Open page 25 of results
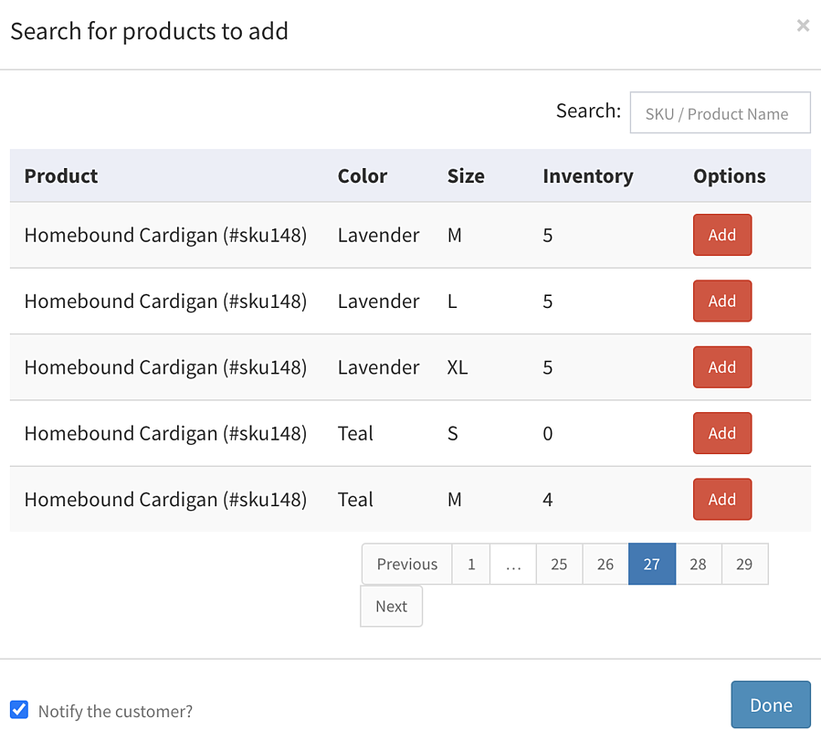This screenshot has width=821, height=751. (x=559, y=564)
